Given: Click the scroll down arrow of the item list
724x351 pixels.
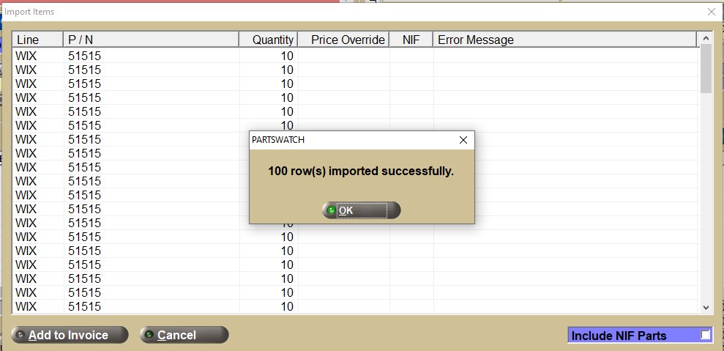Looking at the screenshot, I should tap(706, 308).
